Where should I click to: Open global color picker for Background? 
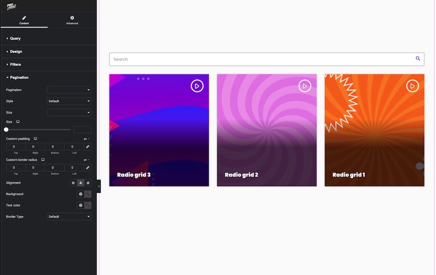click(x=81, y=194)
